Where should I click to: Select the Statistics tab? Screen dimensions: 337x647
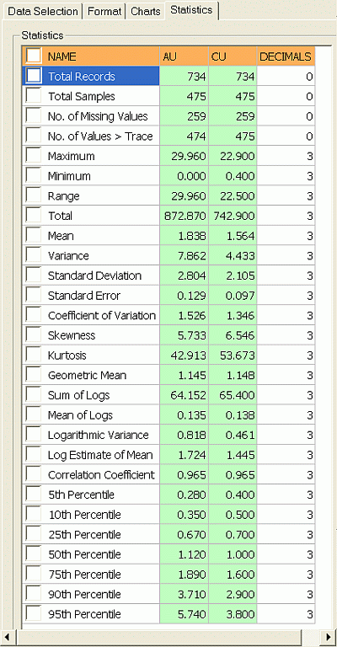191,10
